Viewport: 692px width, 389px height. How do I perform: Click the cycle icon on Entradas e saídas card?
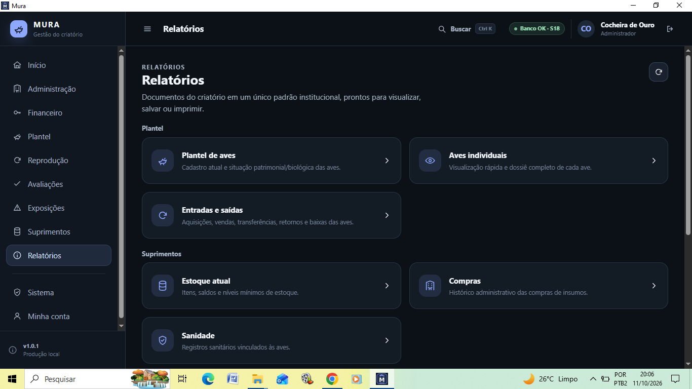pos(163,215)
